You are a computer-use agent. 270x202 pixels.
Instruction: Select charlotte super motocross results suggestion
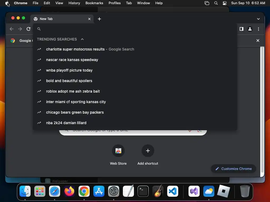tap(135, 49)
